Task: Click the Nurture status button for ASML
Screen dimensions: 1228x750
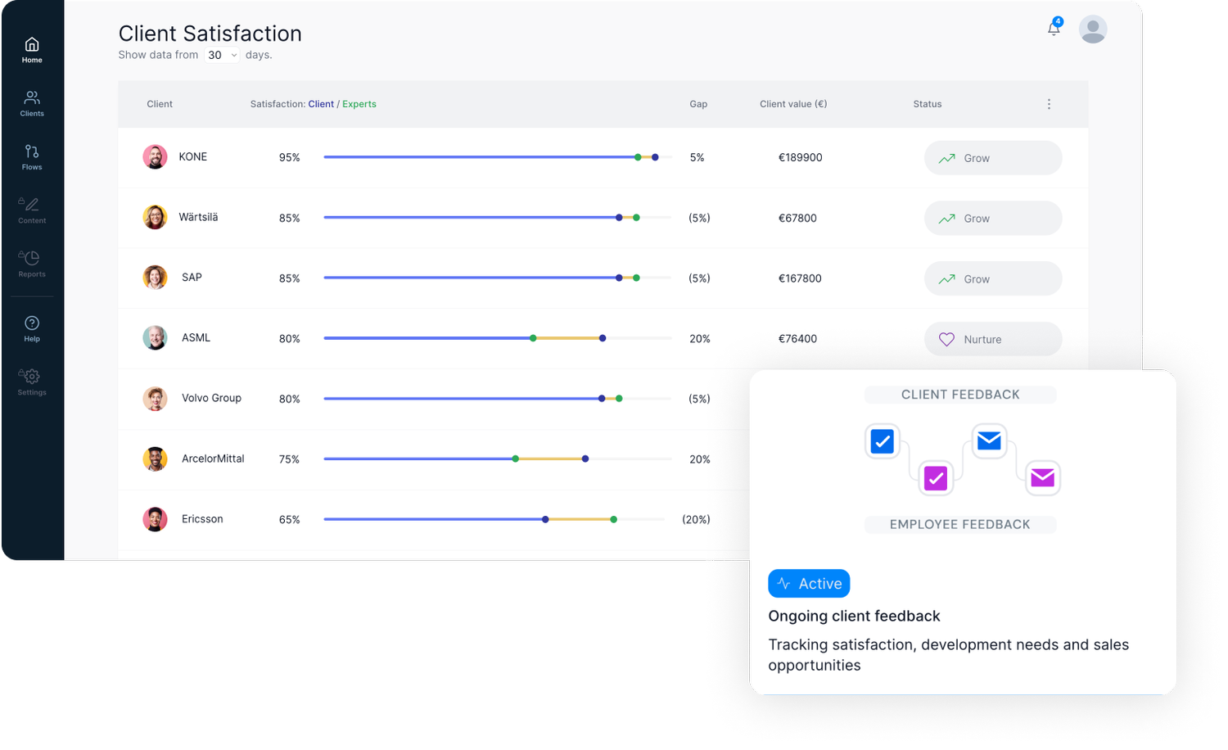Action: coord(993,339)
